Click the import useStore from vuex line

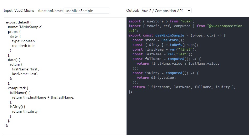(161, 21)
